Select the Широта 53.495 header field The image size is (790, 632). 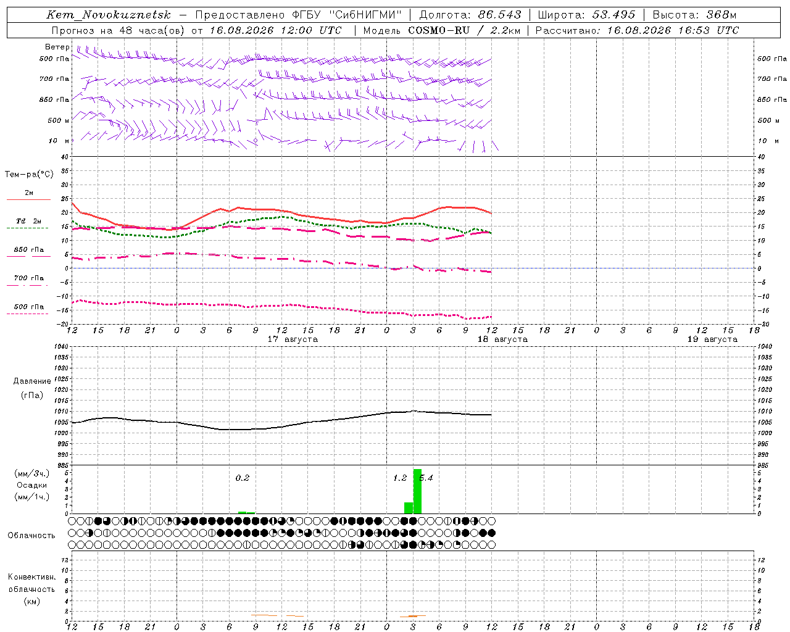586,15
